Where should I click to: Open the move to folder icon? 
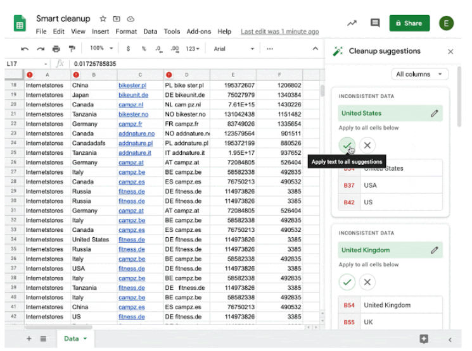pyautogui.click(x=117, y=18)
